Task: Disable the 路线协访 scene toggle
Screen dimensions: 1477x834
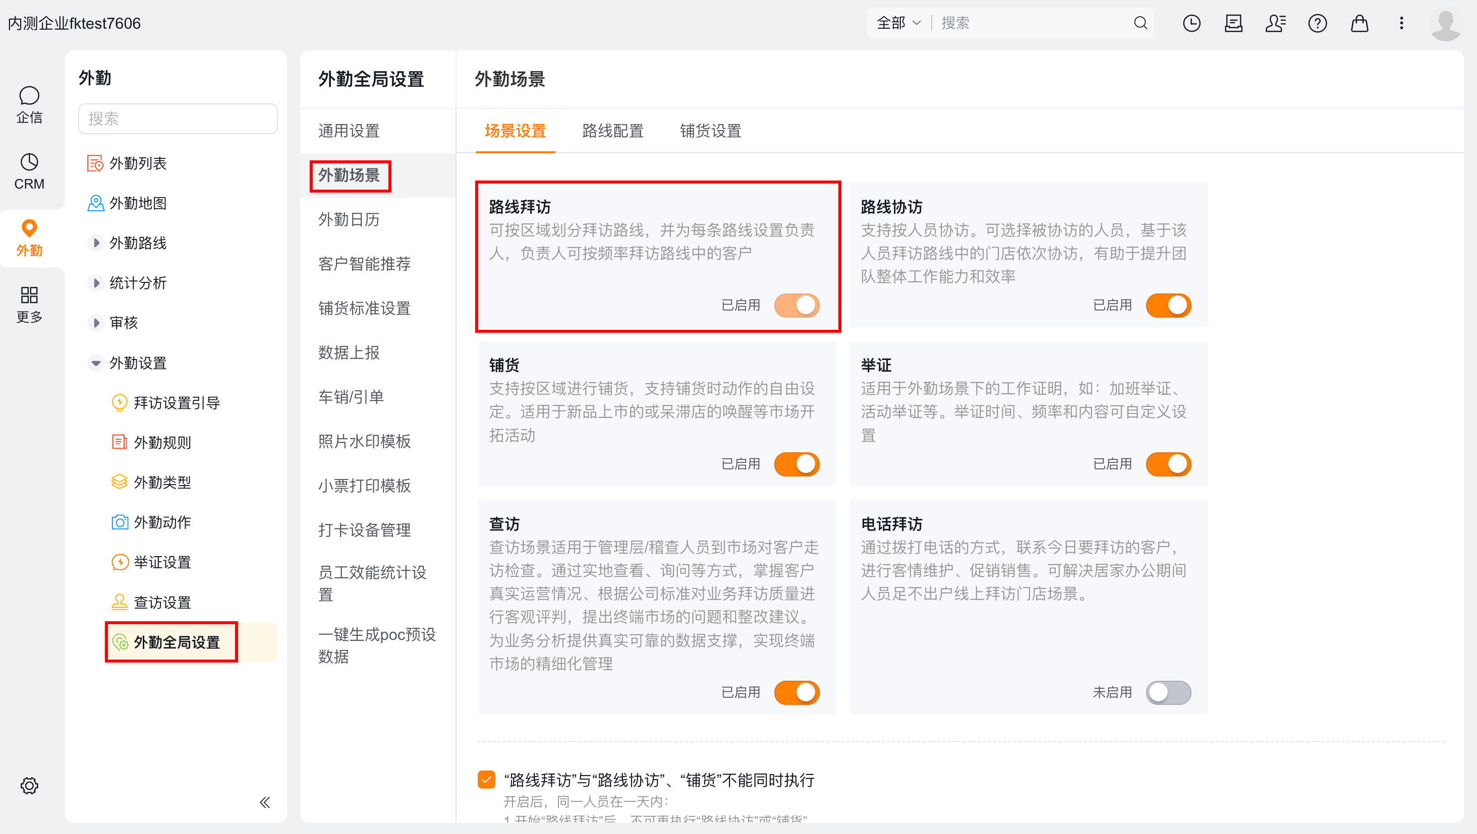Action: pos(1168,305)
